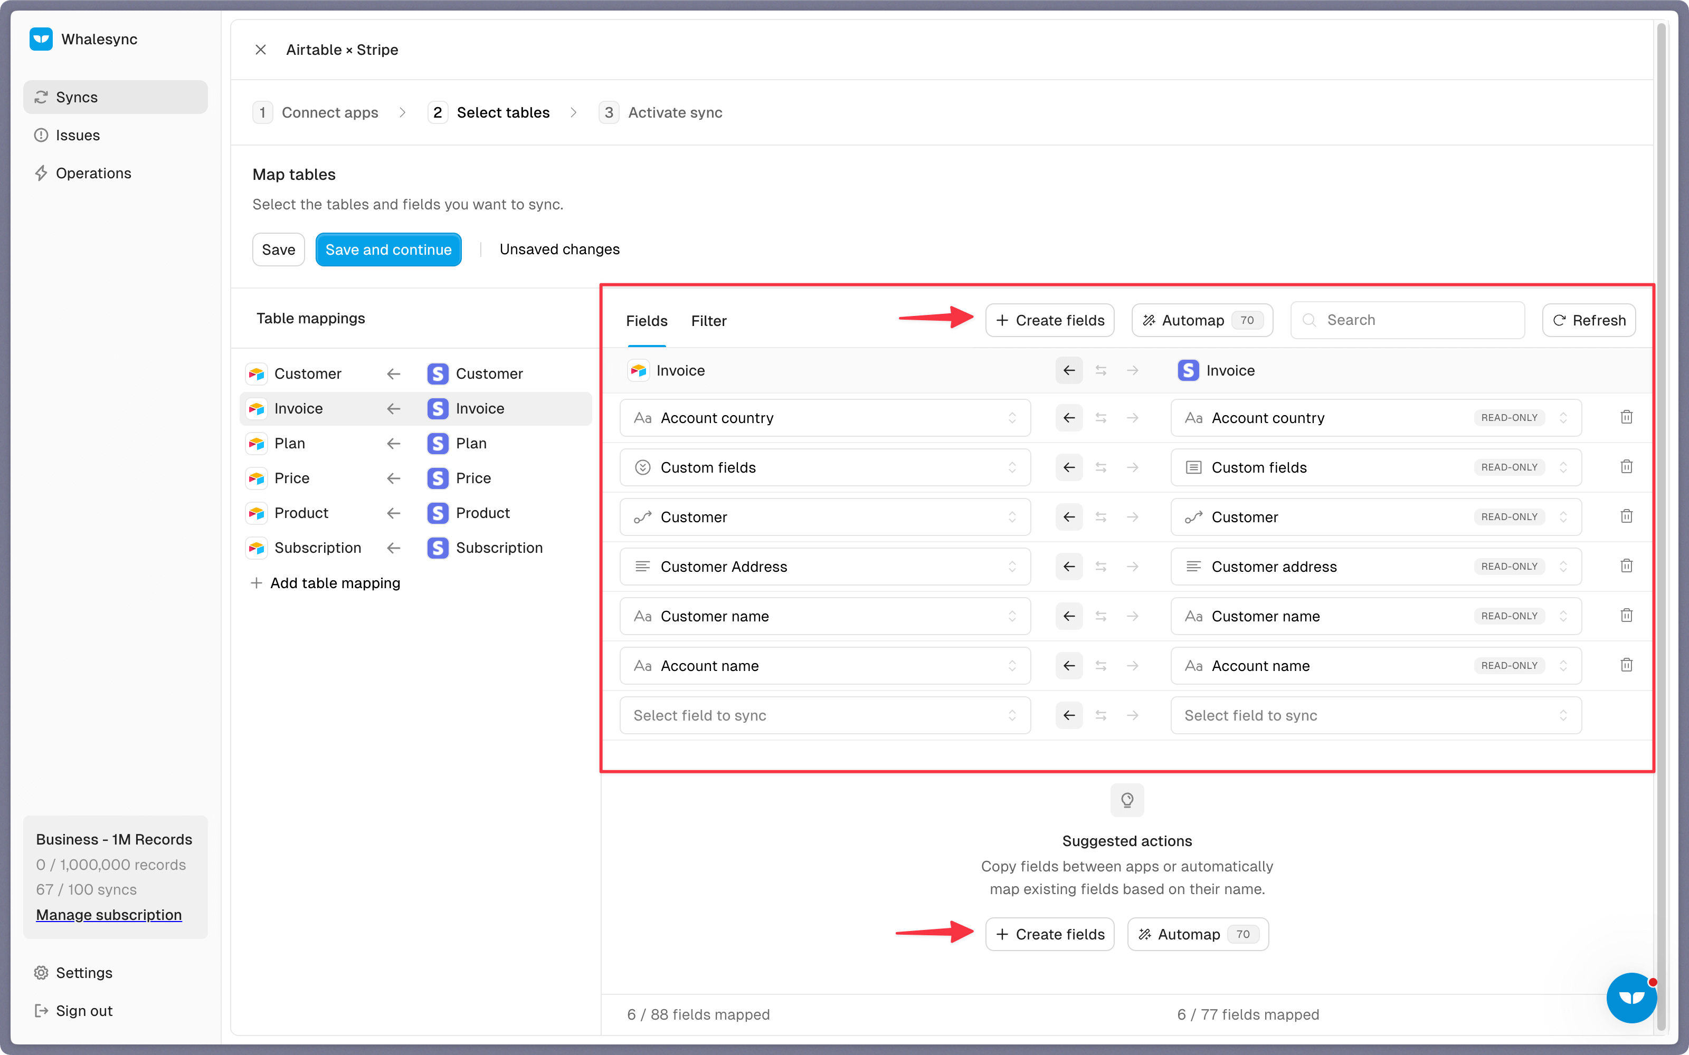Set Invoice table to two-way sync
The width and height of the screenshot is (1689, 1055).
1100,370
